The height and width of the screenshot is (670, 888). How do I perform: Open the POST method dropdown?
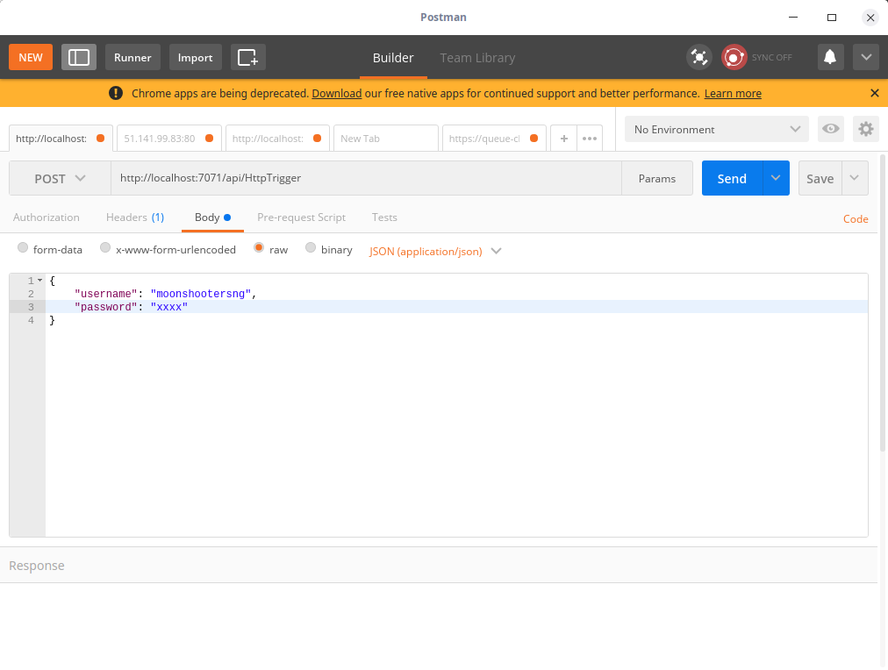[59, 178]
